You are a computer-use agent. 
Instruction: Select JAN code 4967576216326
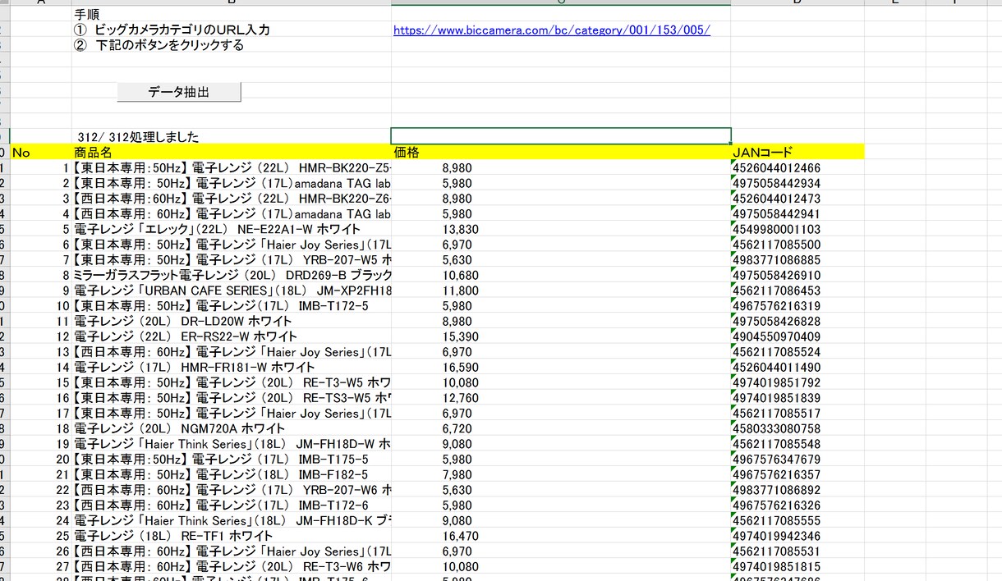coord(797,505)
